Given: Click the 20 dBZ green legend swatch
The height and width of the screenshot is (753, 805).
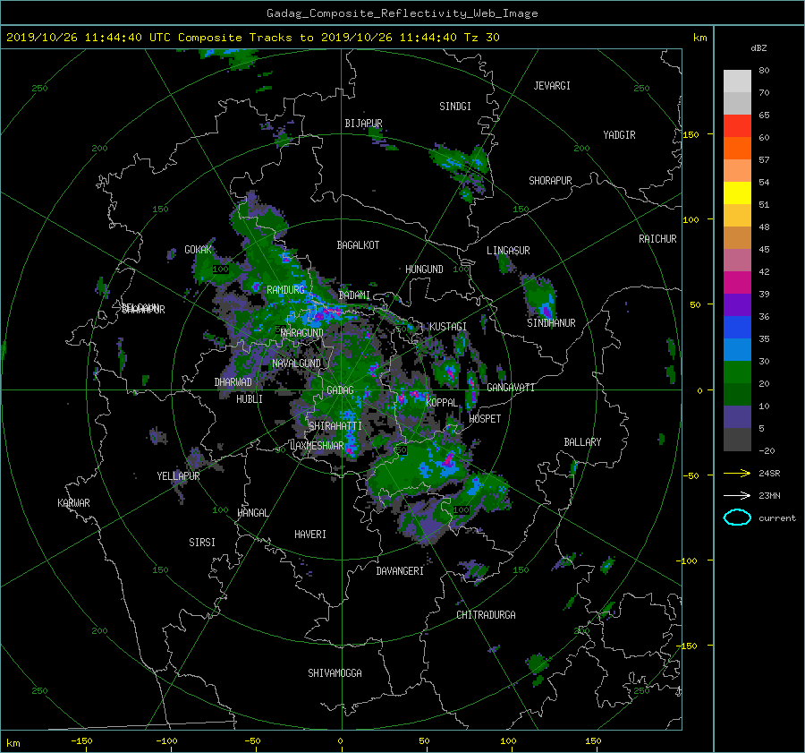Looking at the screenshot, I should (x=737, y=372).
